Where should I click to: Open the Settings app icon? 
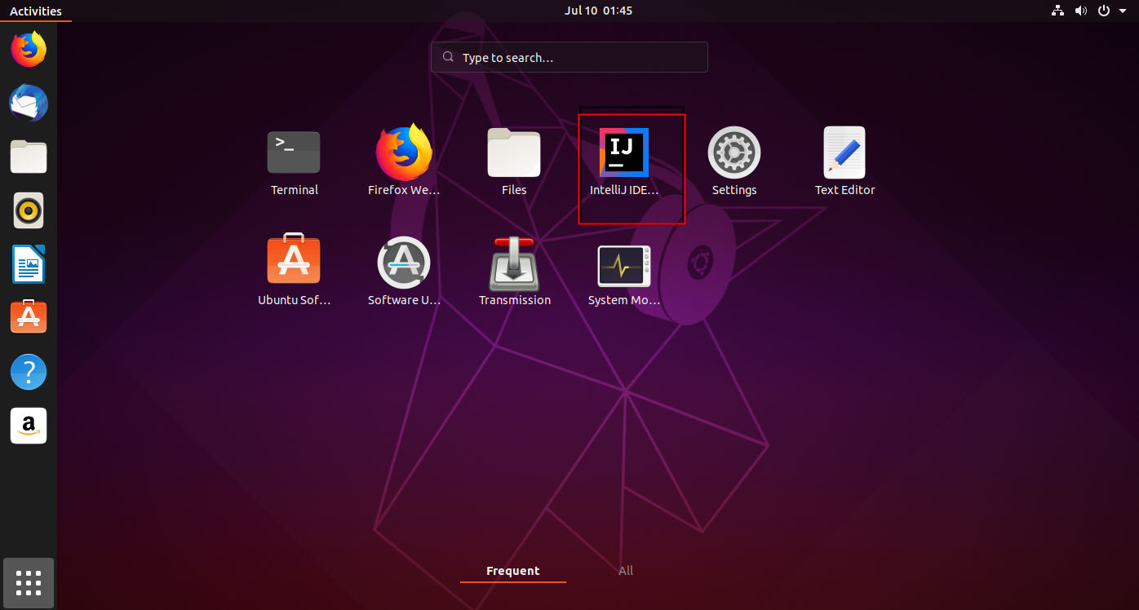(x=734, y=153)
